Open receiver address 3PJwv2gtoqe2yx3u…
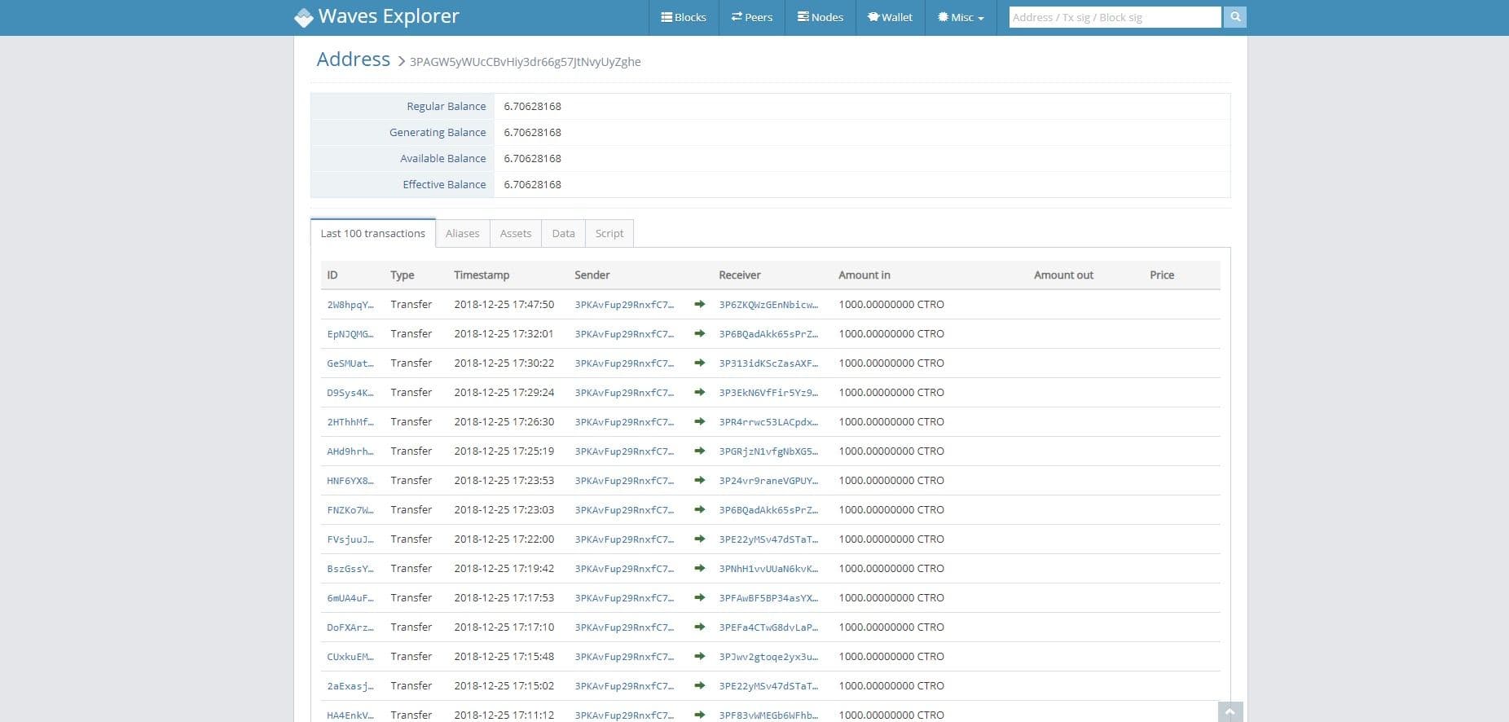This screenshot has height=722, width=1509. (x=768, y=657)
